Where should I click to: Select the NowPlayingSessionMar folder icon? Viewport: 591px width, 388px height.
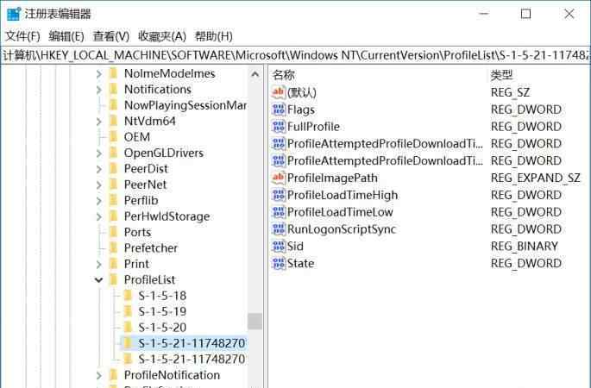tap(113, 105)
